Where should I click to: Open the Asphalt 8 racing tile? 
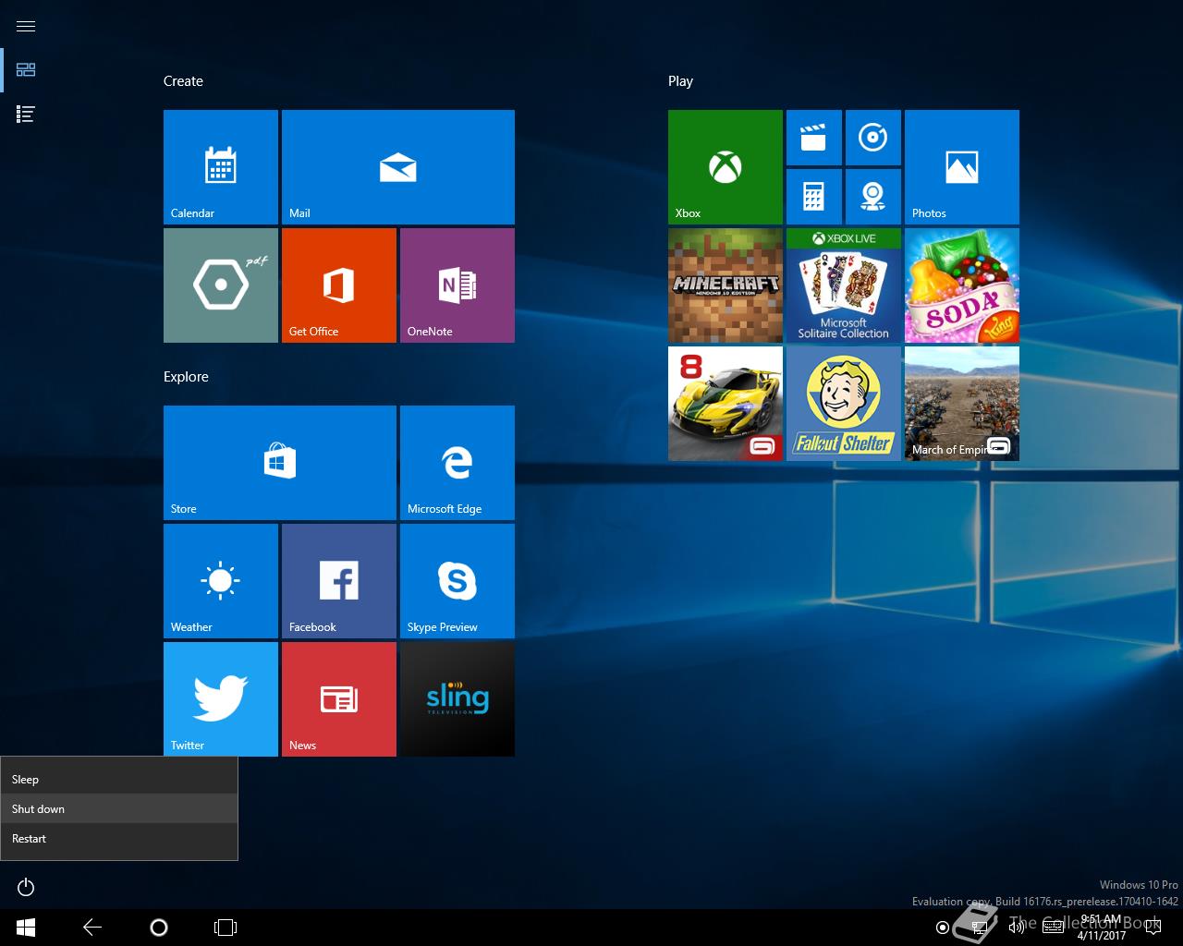tap(726, 404)
